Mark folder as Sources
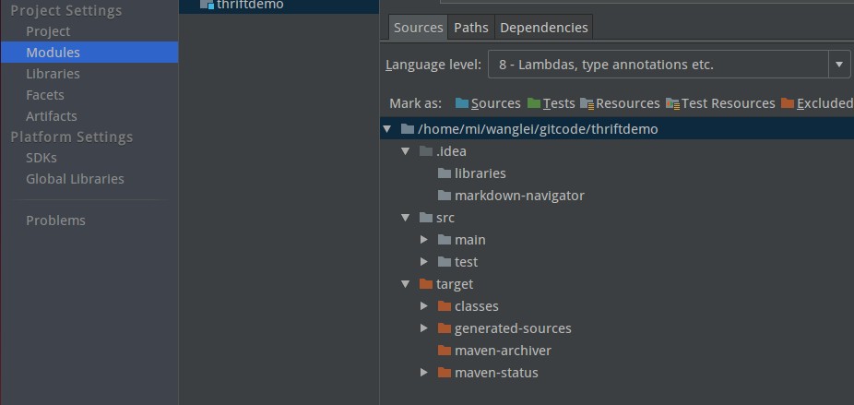Screen dimensions: 854x405 [x=488, y=103]
